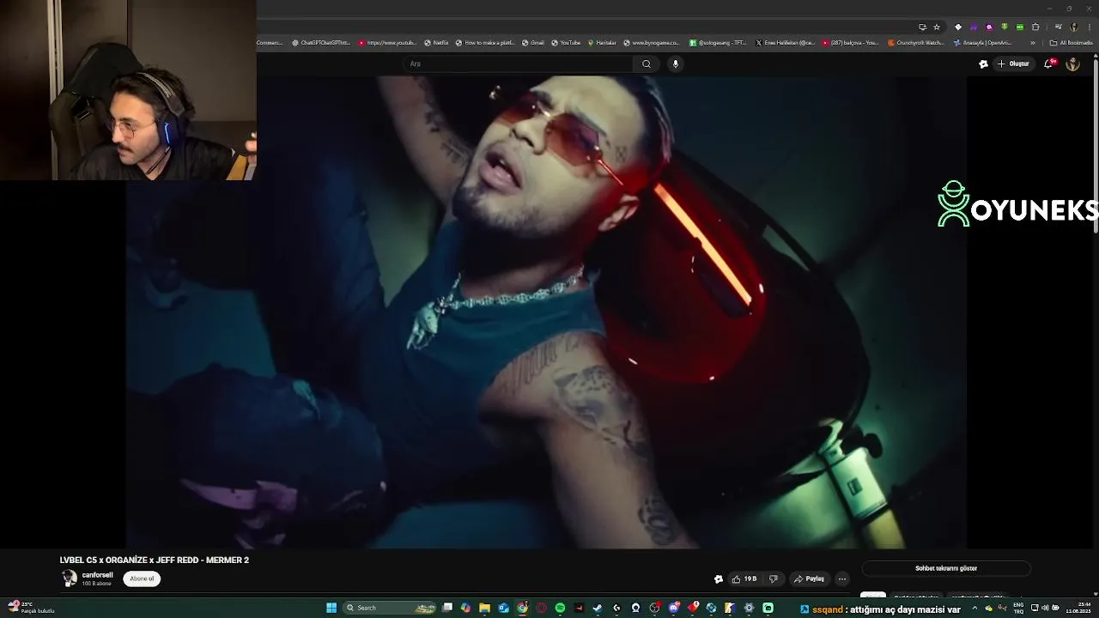Open the Netflix bookmark
The image size is (1099, 618).
tap(436, 43)
